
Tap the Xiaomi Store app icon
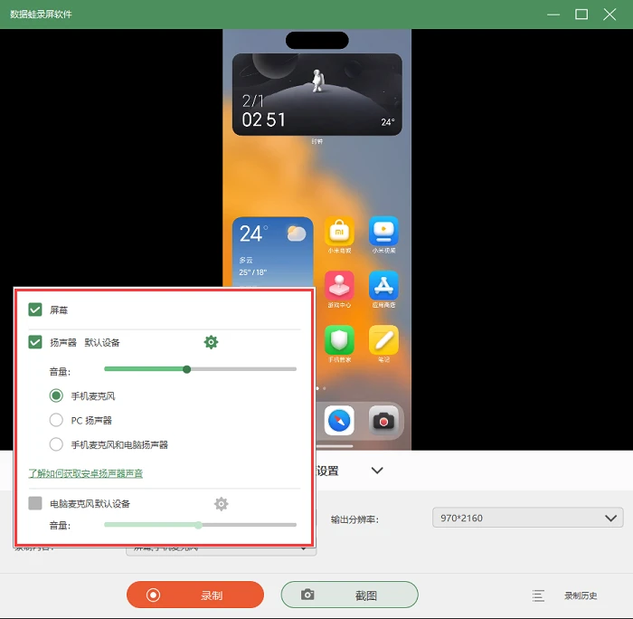tap(339, 231)
